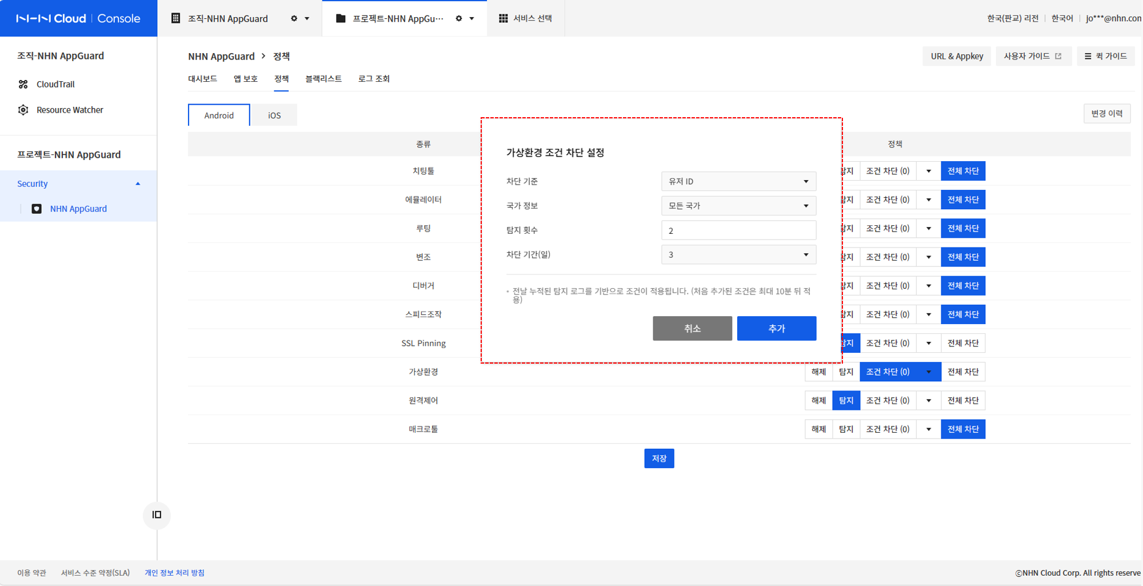Select 조건 차단 (0) for 매크로툴
Screen dimensions: 1143x586
coord(888,429)
